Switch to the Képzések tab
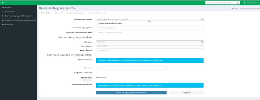This screenshot has width=260, height=100. click(58, 13)
